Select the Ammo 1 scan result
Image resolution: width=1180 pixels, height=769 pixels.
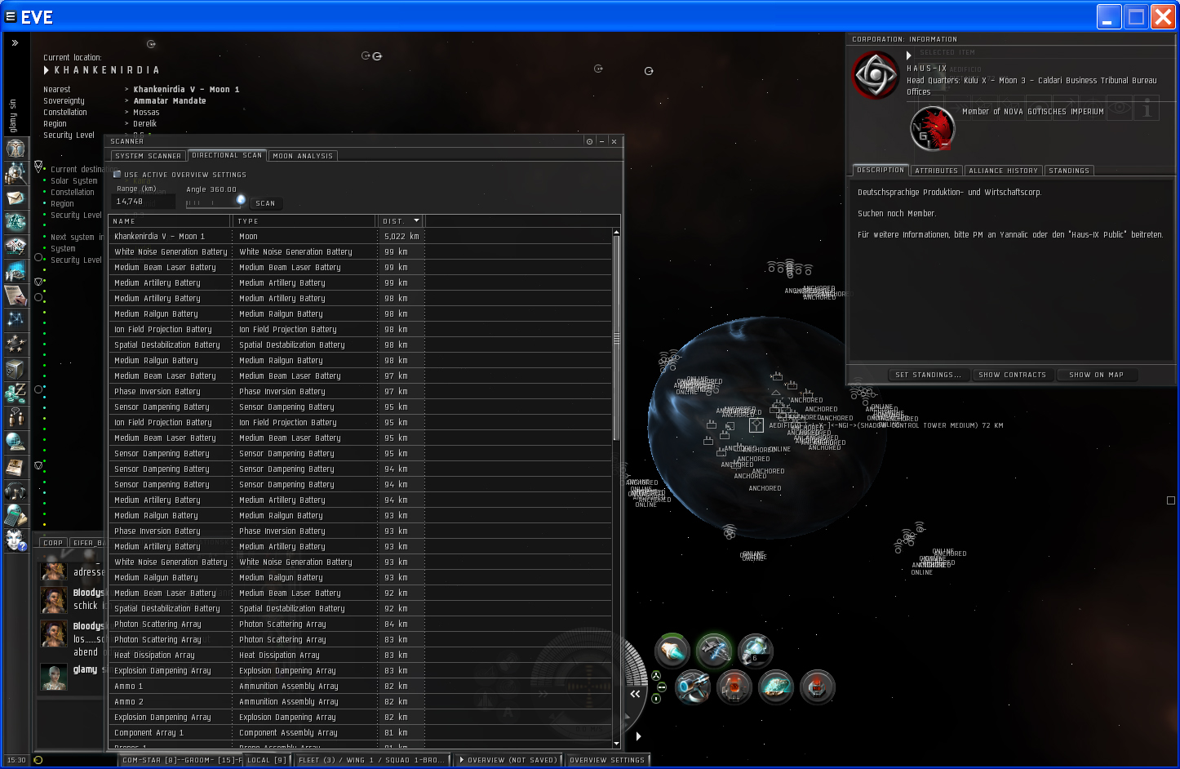(x=360, y=687)
